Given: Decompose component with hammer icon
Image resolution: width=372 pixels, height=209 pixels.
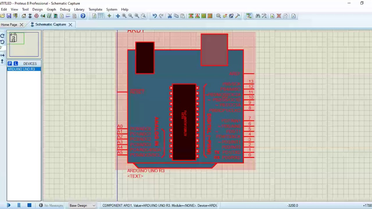Looking at the screenshot, I should tap(238, 16).
